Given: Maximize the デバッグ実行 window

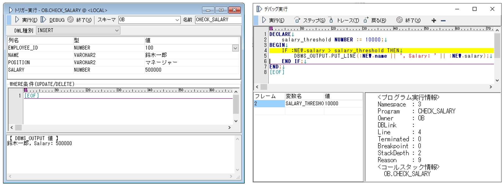Looking at the screenshot, I should click(x=475, y=9).
